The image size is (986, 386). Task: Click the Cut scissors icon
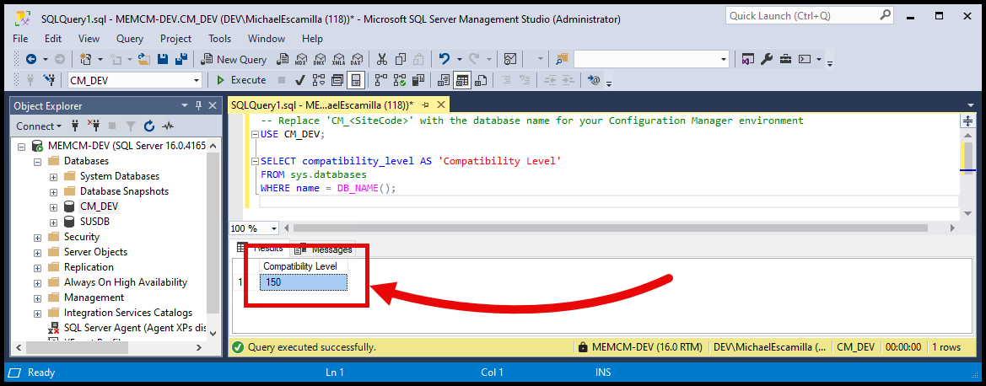(382, 59)
